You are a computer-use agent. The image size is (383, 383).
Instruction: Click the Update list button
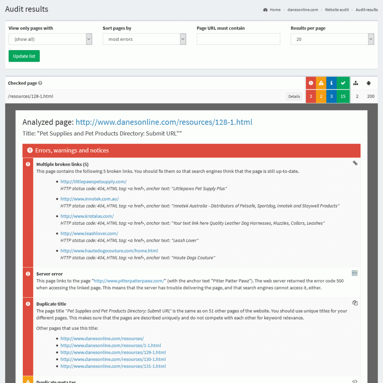pos(24,56)
